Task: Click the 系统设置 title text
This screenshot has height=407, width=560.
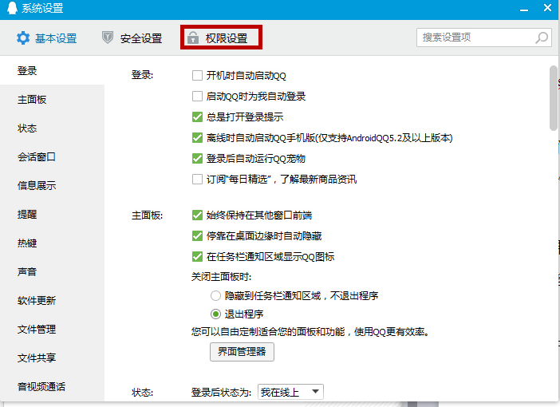Action: click(42, 8)
